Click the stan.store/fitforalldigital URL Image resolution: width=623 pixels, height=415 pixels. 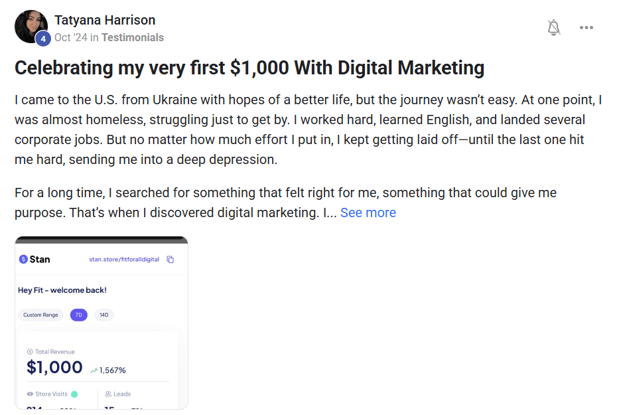pos(124,260)
